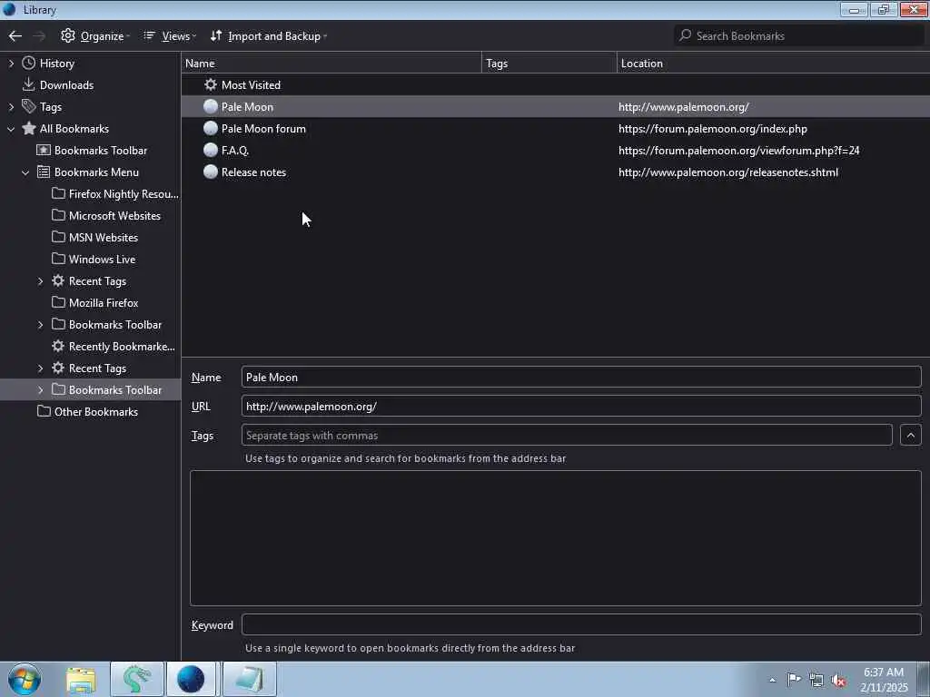
Task: Expand the highlighted Bookmarks Toolbar folder
Action: tap(40, 390)
